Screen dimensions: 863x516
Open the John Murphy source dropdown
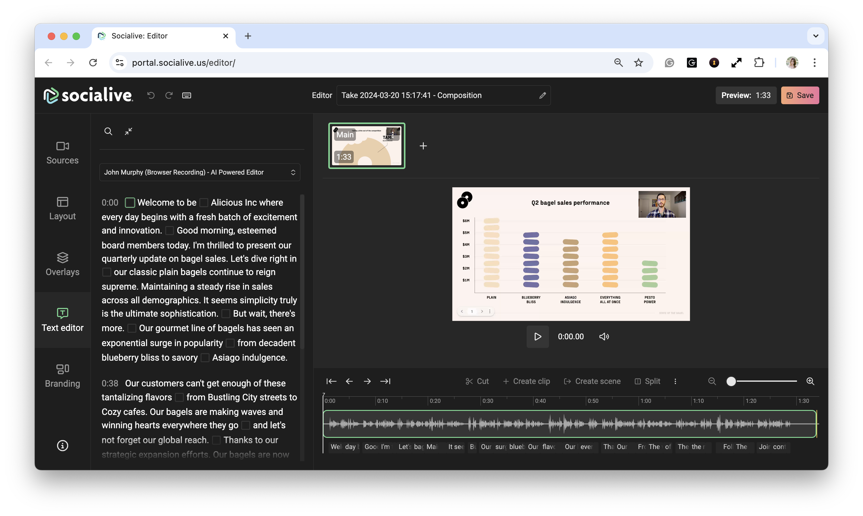(x=200, y=172)
